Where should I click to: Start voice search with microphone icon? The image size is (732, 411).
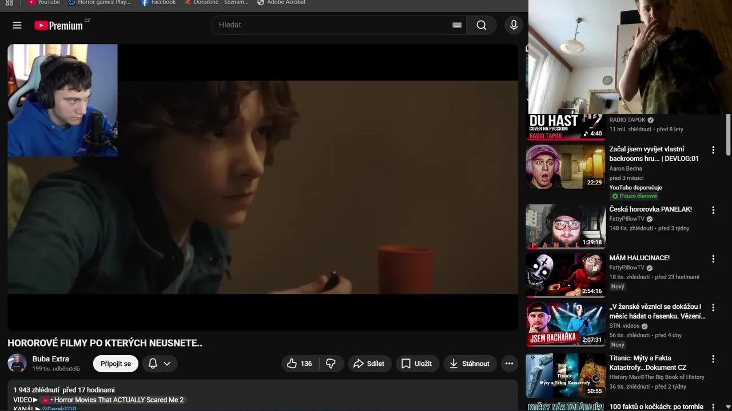[x=514, y=25]
